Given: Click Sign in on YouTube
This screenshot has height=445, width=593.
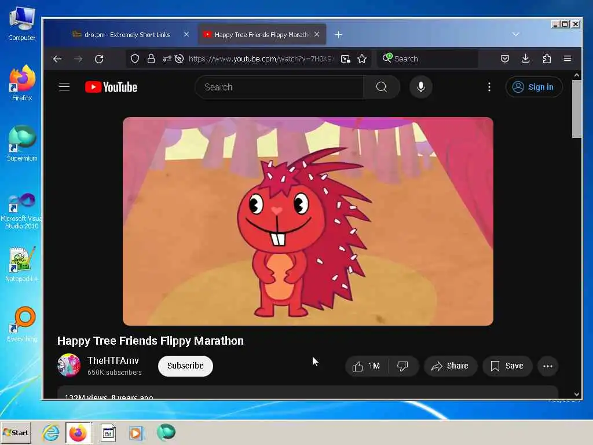Looking at the screenshot, I should coord(533,87).
